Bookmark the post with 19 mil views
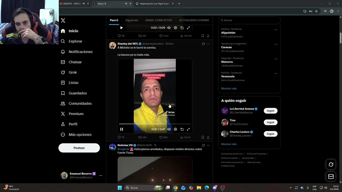This screenshot has height=192, width=342. [203, 137]
